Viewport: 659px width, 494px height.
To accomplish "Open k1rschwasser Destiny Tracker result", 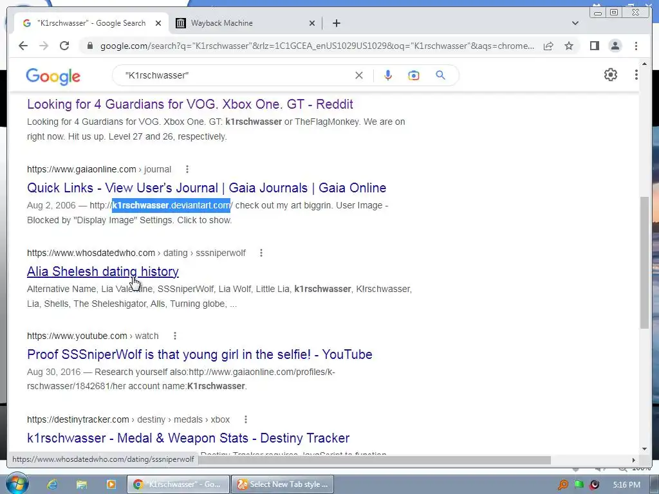I will click(189, 438).
